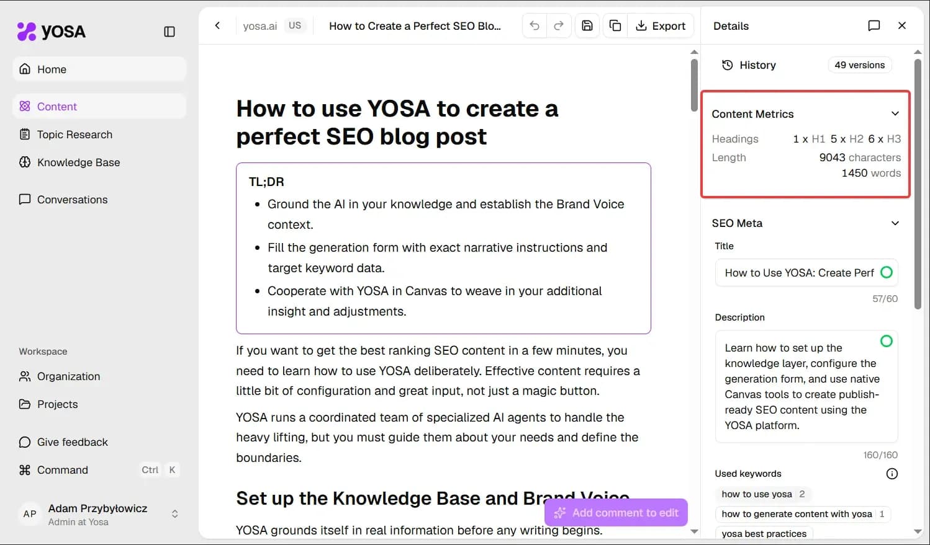Click the '9043 characters' metric

point(860,157)
